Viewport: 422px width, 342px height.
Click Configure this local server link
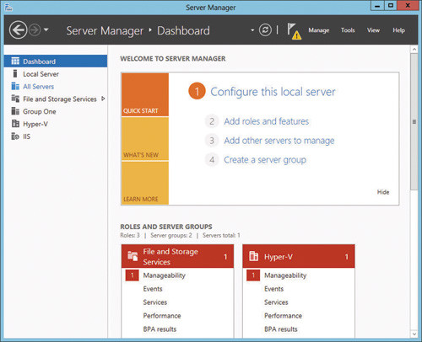pyautogui.click(x=273, y=92)
